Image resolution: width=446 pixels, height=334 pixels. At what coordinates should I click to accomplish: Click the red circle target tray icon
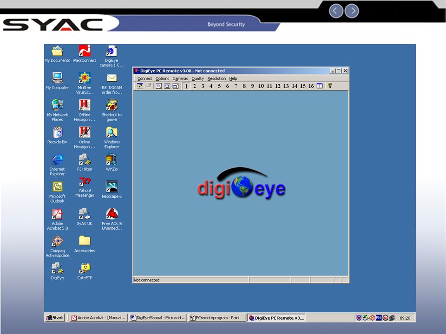coord(386,318)
